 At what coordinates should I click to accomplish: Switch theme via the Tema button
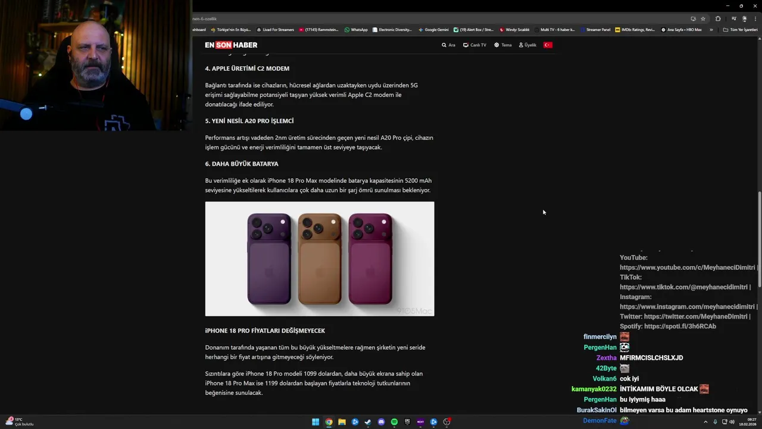[x=502, y=45]
